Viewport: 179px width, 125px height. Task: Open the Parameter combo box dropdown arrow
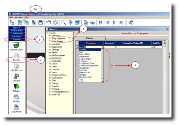pos(102,47)
